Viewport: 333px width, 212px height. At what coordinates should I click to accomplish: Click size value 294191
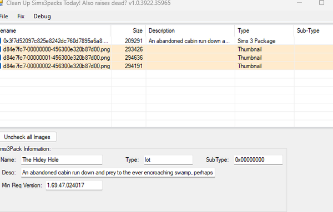134,66
